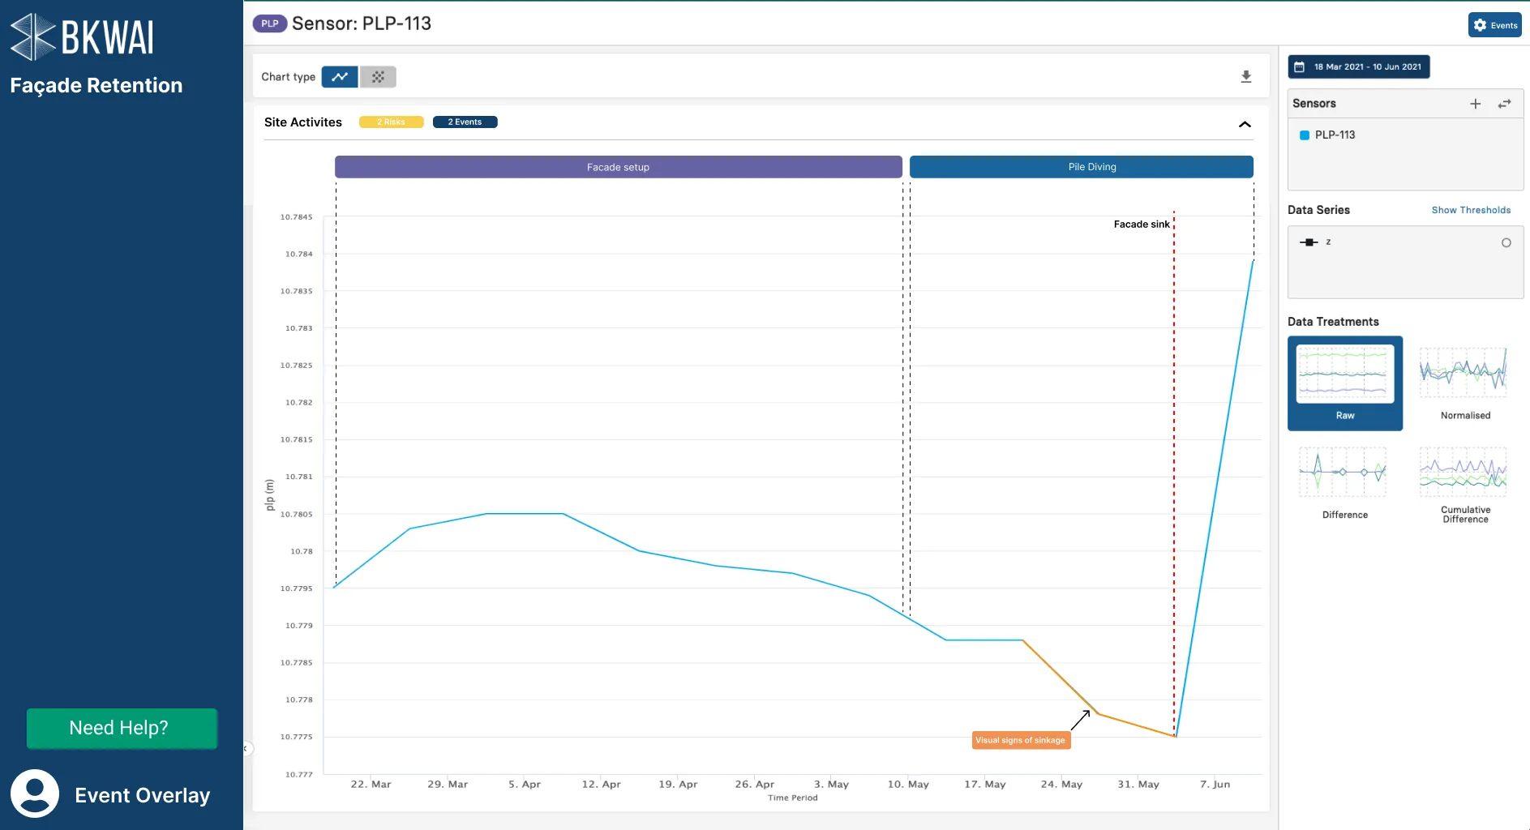
Task: Click the gear icon on Events button
Action: tap(1481, 25)
